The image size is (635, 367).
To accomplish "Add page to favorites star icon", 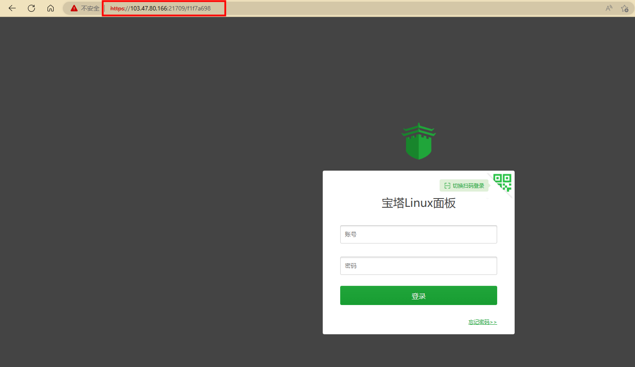I will (625, 8).
